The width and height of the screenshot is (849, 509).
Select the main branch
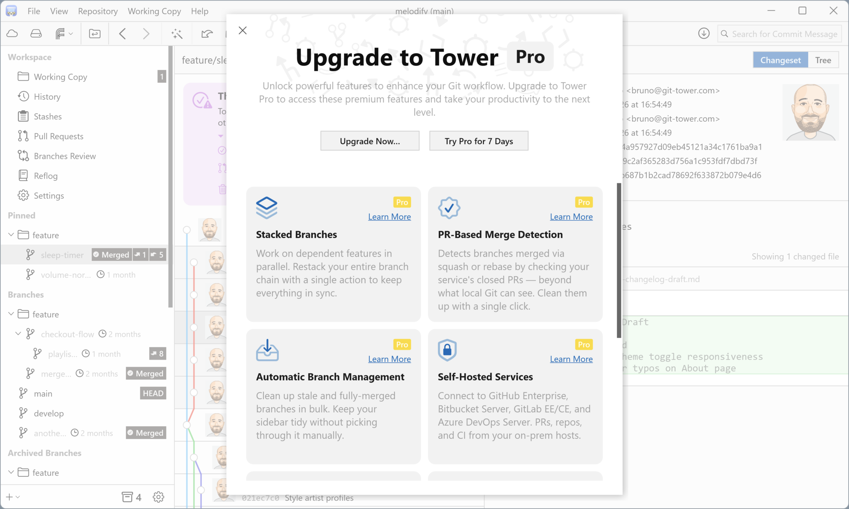[x=85, y=393]
